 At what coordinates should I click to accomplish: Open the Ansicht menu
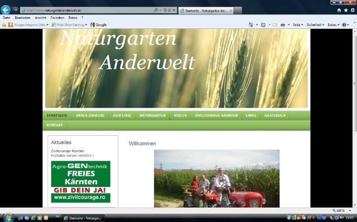[x=40, y=17]
